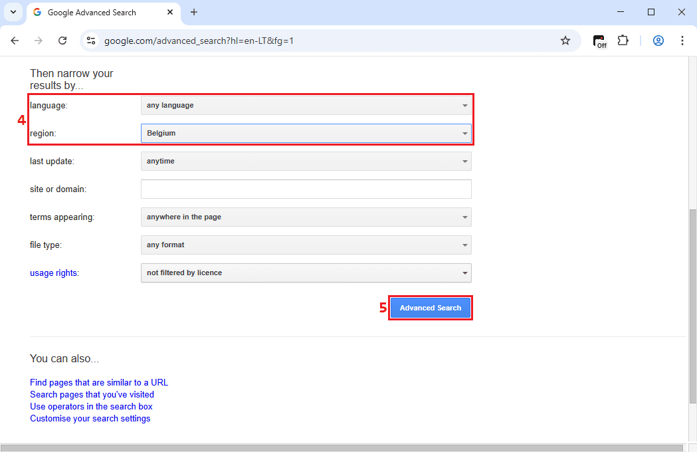Click the extension icon labeled Off
This screenshot has width=697, height=452.
[599, 41]
